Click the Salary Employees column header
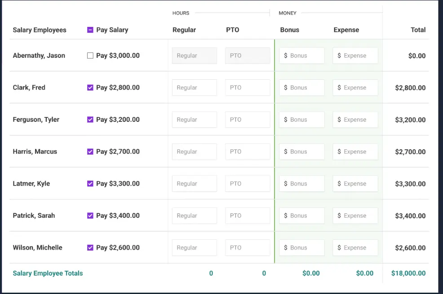 coord(40,30)
